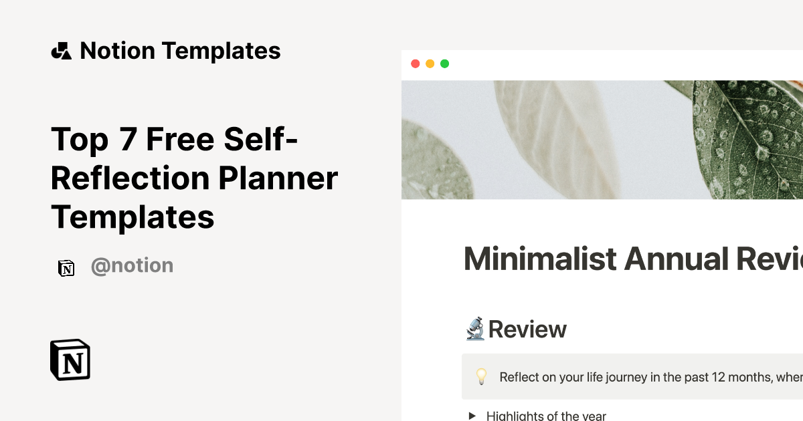803x421 pixels.
Task: Click the lightbulb icon inside the callout
Action: point(480,377)
